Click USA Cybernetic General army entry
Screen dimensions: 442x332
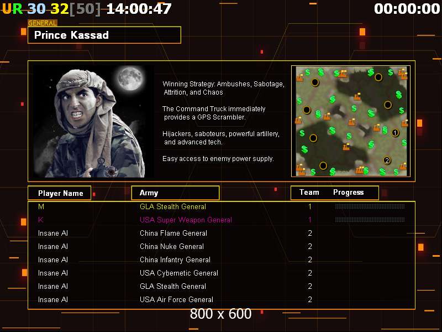coord(179,273)
